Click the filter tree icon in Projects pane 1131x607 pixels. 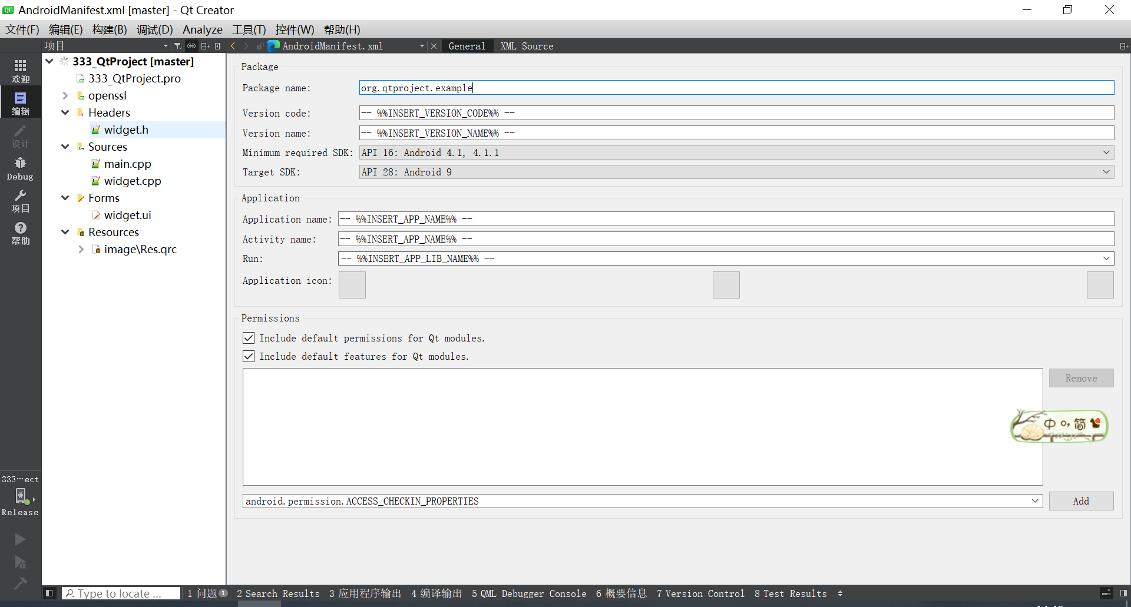[x=177, y=46]
